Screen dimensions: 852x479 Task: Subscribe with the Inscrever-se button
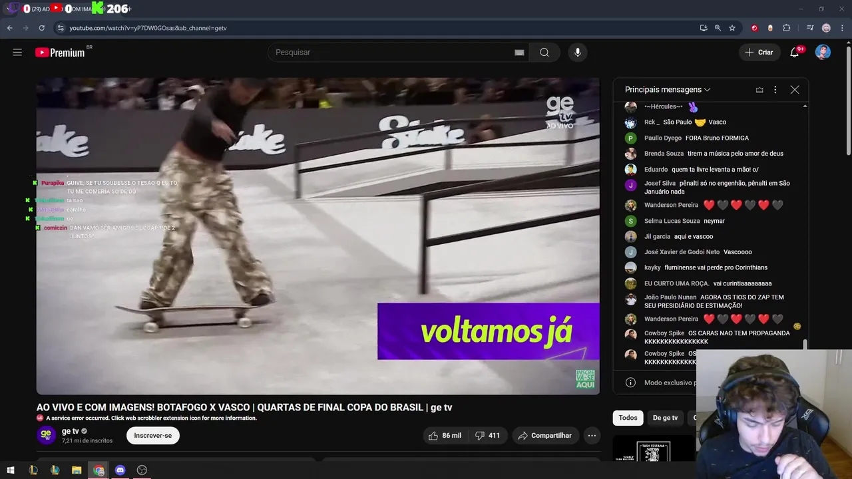(153, 436)
